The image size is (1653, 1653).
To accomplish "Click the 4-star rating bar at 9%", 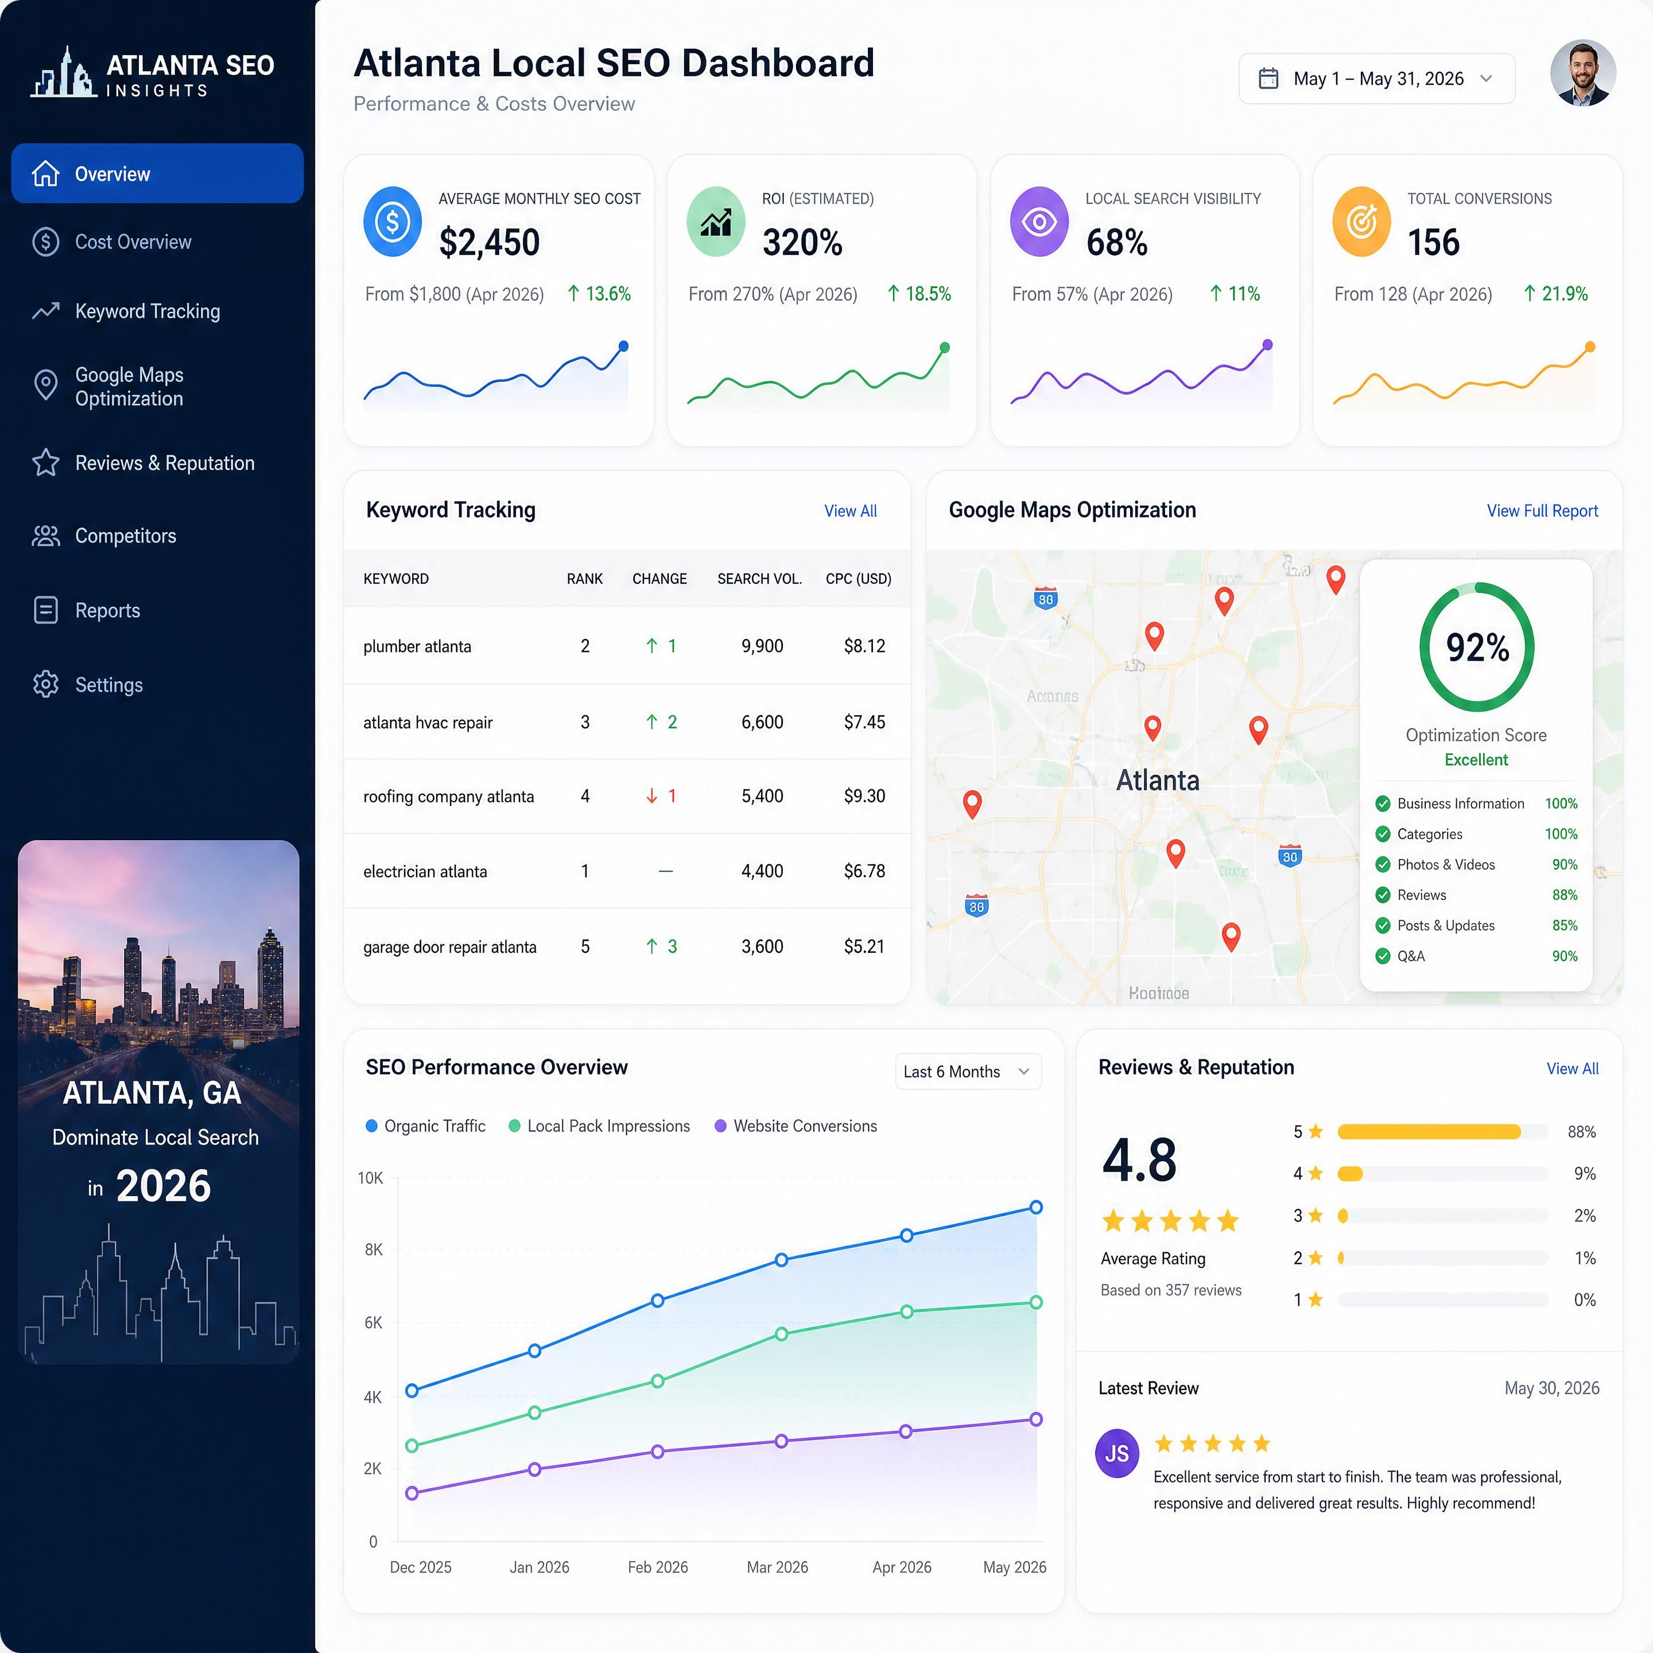I will [x=1442, y=1174].
